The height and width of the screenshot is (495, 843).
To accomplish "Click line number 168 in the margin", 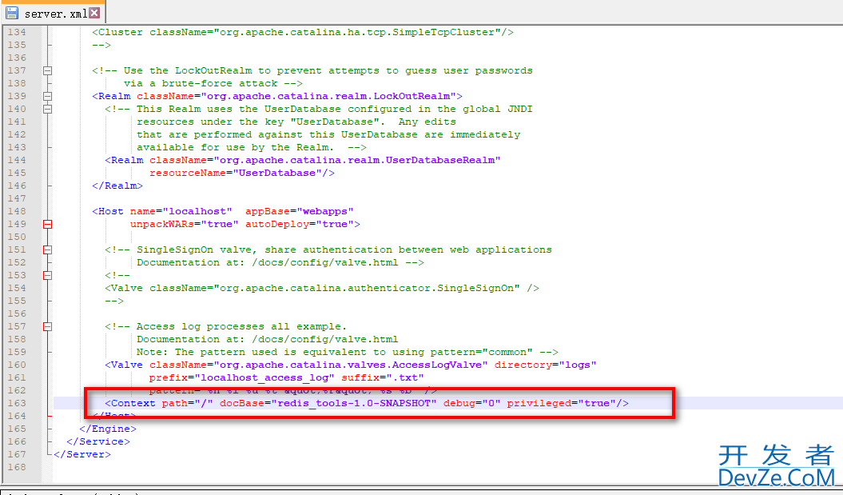I will coord(17,468).
